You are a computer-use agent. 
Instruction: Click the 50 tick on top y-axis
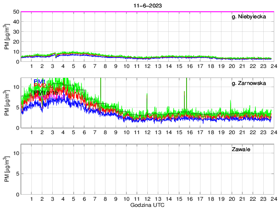tap(15, 12)
